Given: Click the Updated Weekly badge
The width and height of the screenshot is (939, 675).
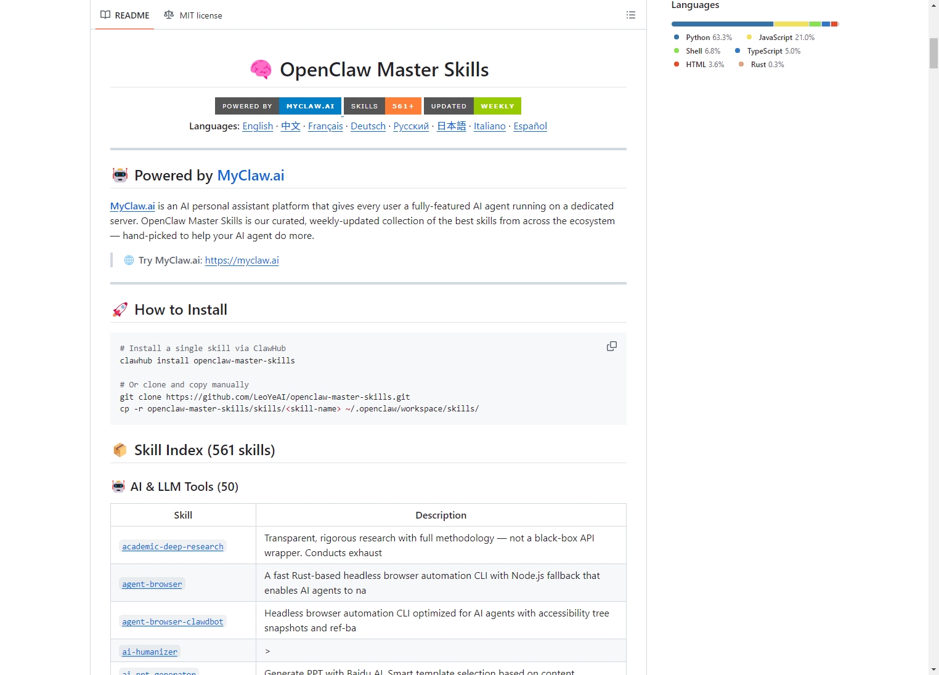Looking at the screenshot, I should click(x=473, y=106).
